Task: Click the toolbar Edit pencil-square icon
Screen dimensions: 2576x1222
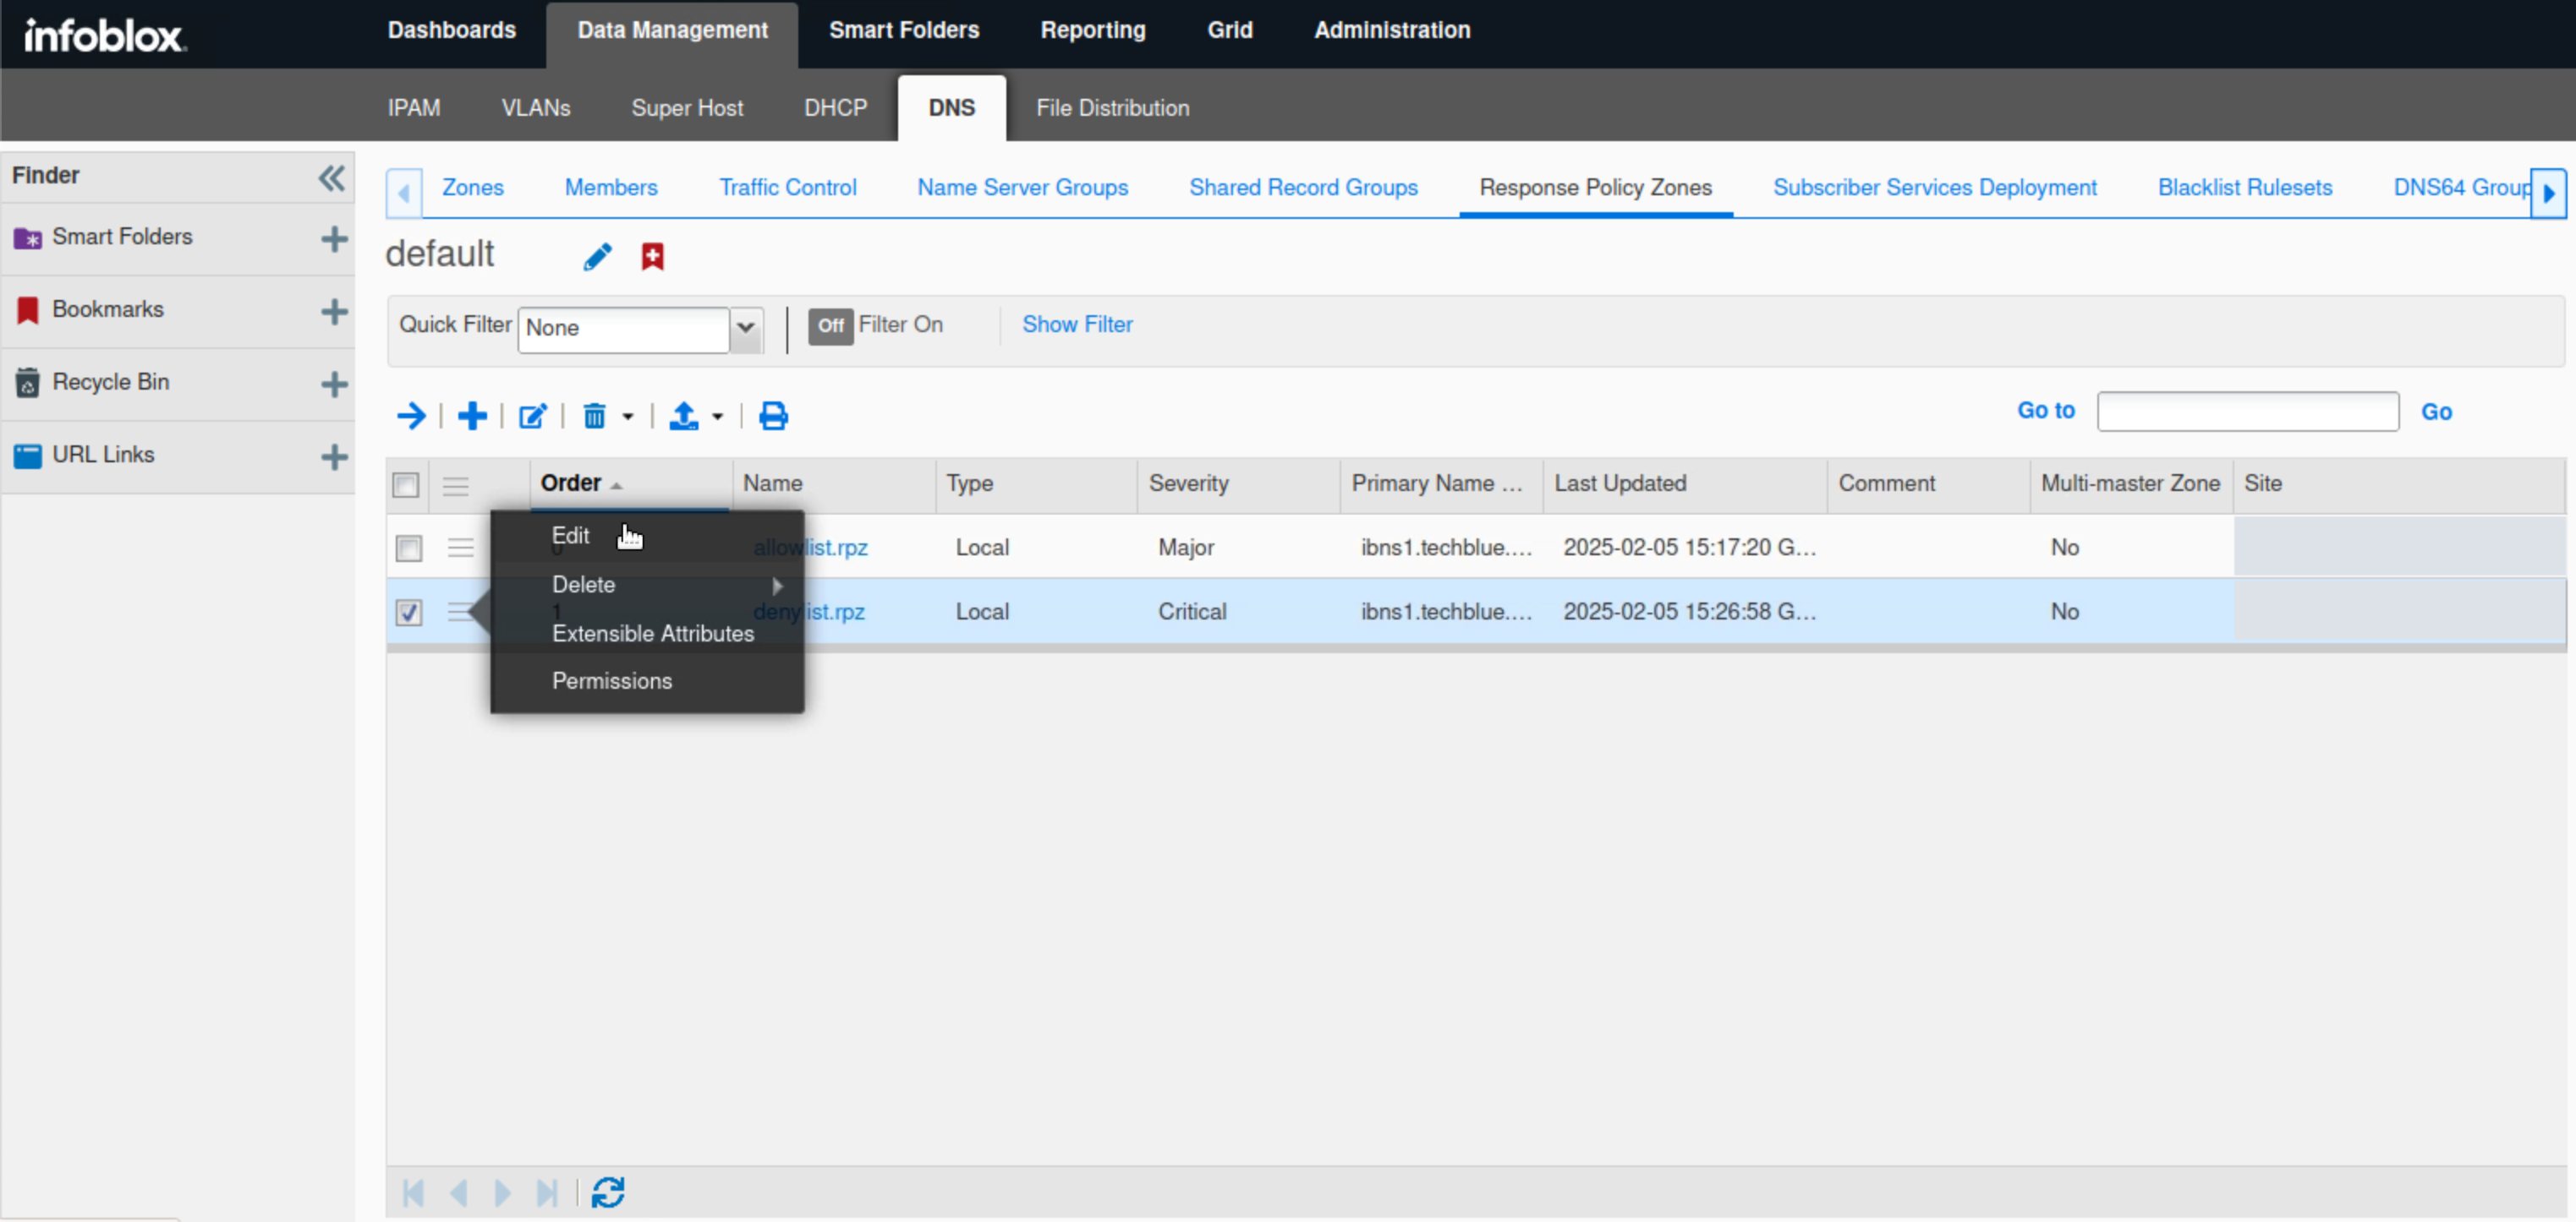Action: tap(532, 416)
